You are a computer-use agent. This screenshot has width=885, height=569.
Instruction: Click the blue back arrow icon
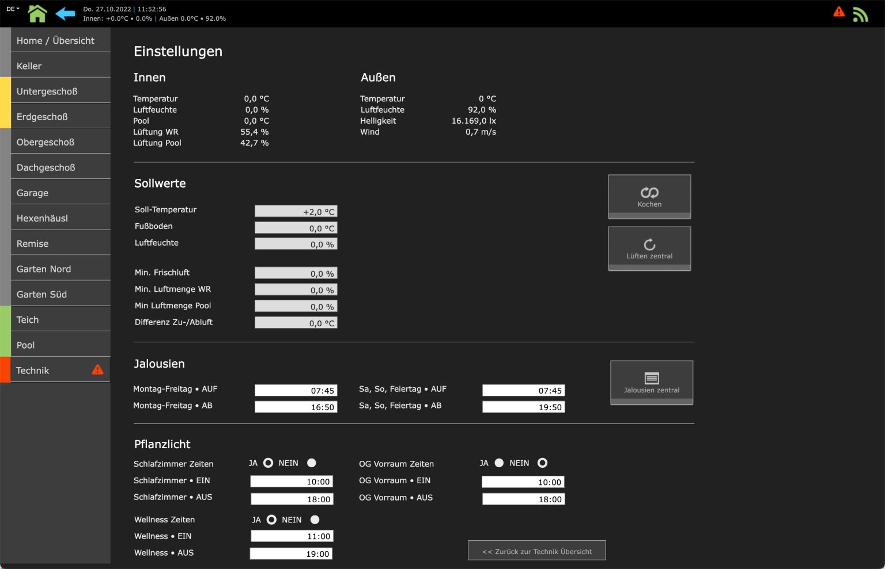(65, 13)
